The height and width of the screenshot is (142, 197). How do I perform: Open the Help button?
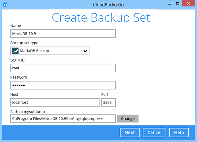tap(179, 133)
